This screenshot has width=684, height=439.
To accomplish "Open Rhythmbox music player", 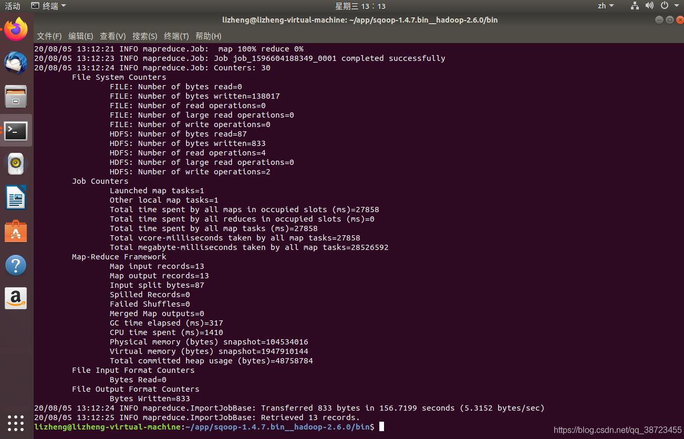I will [16, 164].
